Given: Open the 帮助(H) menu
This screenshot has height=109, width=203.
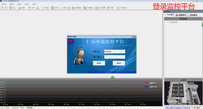Looking at the screenshot, I should tap(35, 4).
